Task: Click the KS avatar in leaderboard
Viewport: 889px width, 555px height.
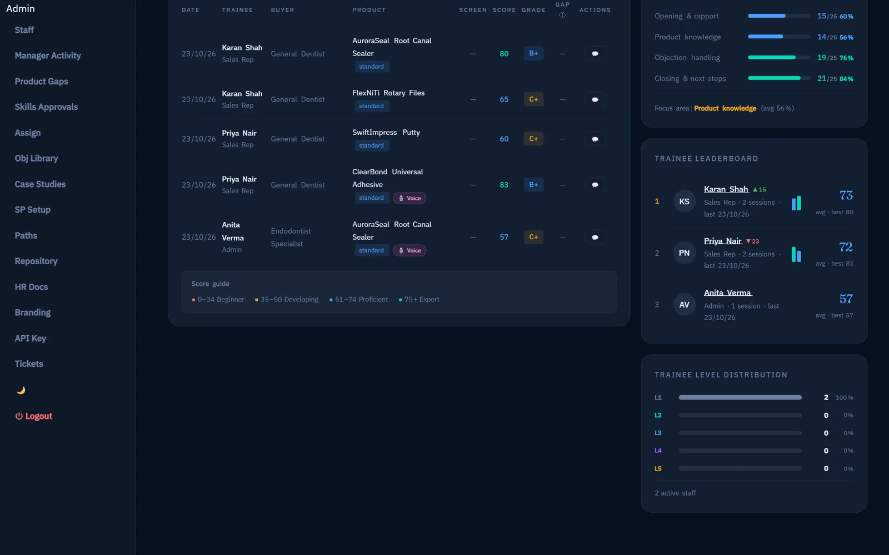Action: (x=685, y=201)
